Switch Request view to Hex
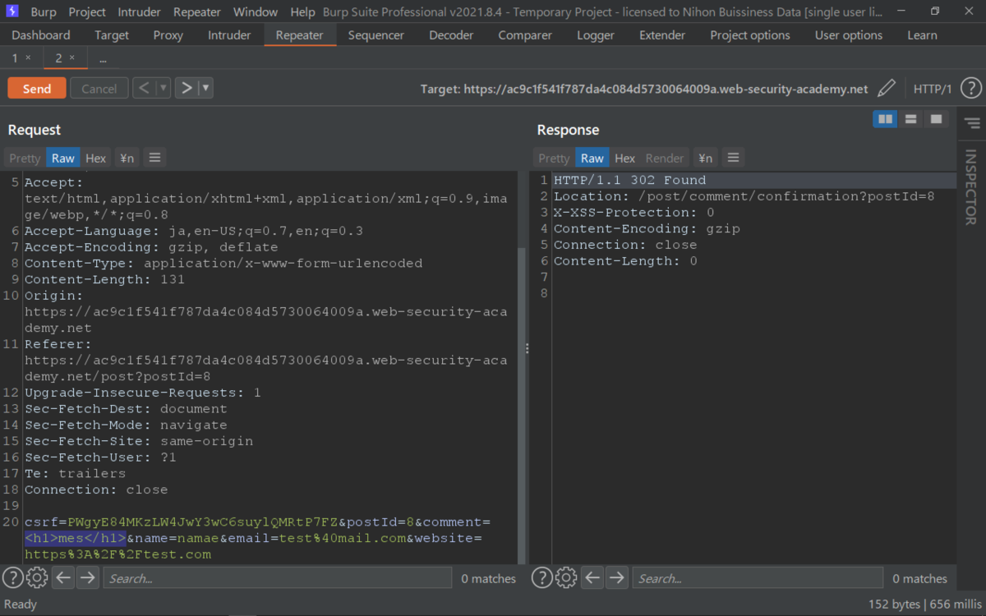The height and width of the screenshot is (616, 986). [x=96, y=158]
